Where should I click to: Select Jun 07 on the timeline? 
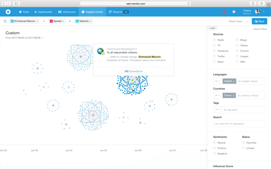pyautogui.click(x=172, y=150)
